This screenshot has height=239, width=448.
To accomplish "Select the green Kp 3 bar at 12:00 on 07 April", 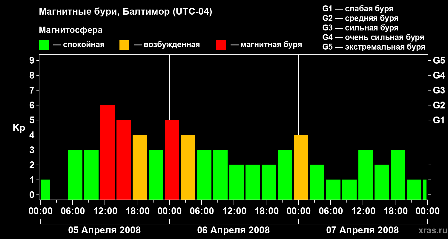I will pyautogui.click(x=366, y=175).
